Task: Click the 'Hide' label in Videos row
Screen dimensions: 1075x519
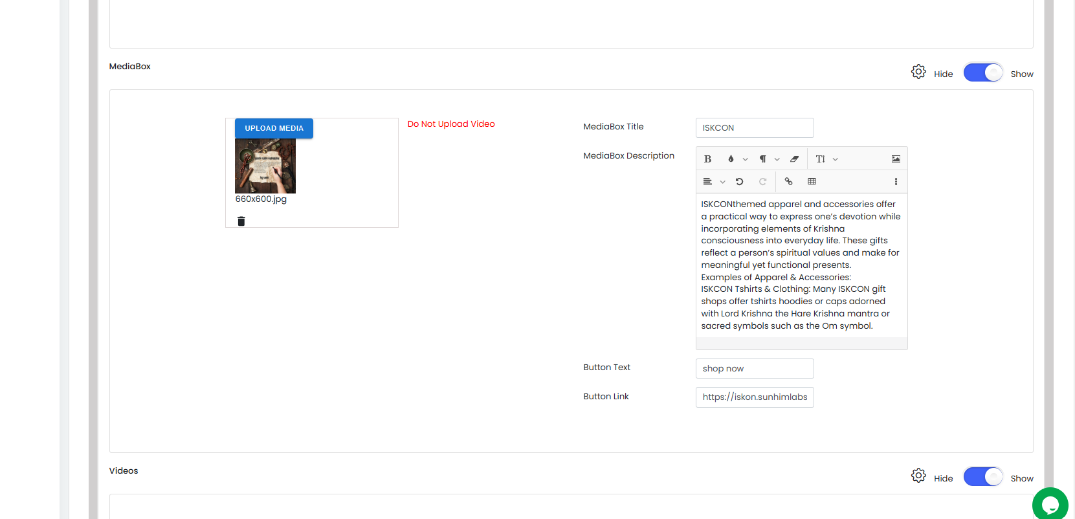Action: [x=944, y=479]
